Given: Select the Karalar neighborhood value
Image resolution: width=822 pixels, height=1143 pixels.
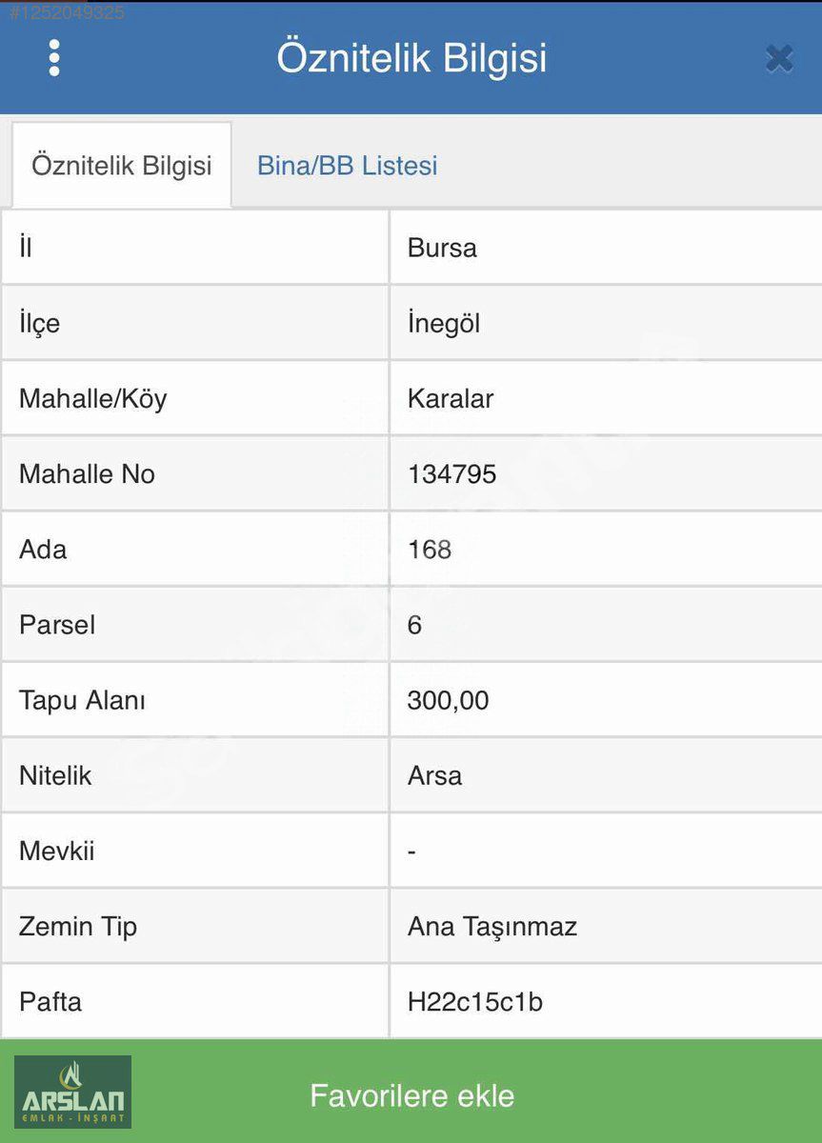Looking at the screenshot, I should click(x=451, y=398).
